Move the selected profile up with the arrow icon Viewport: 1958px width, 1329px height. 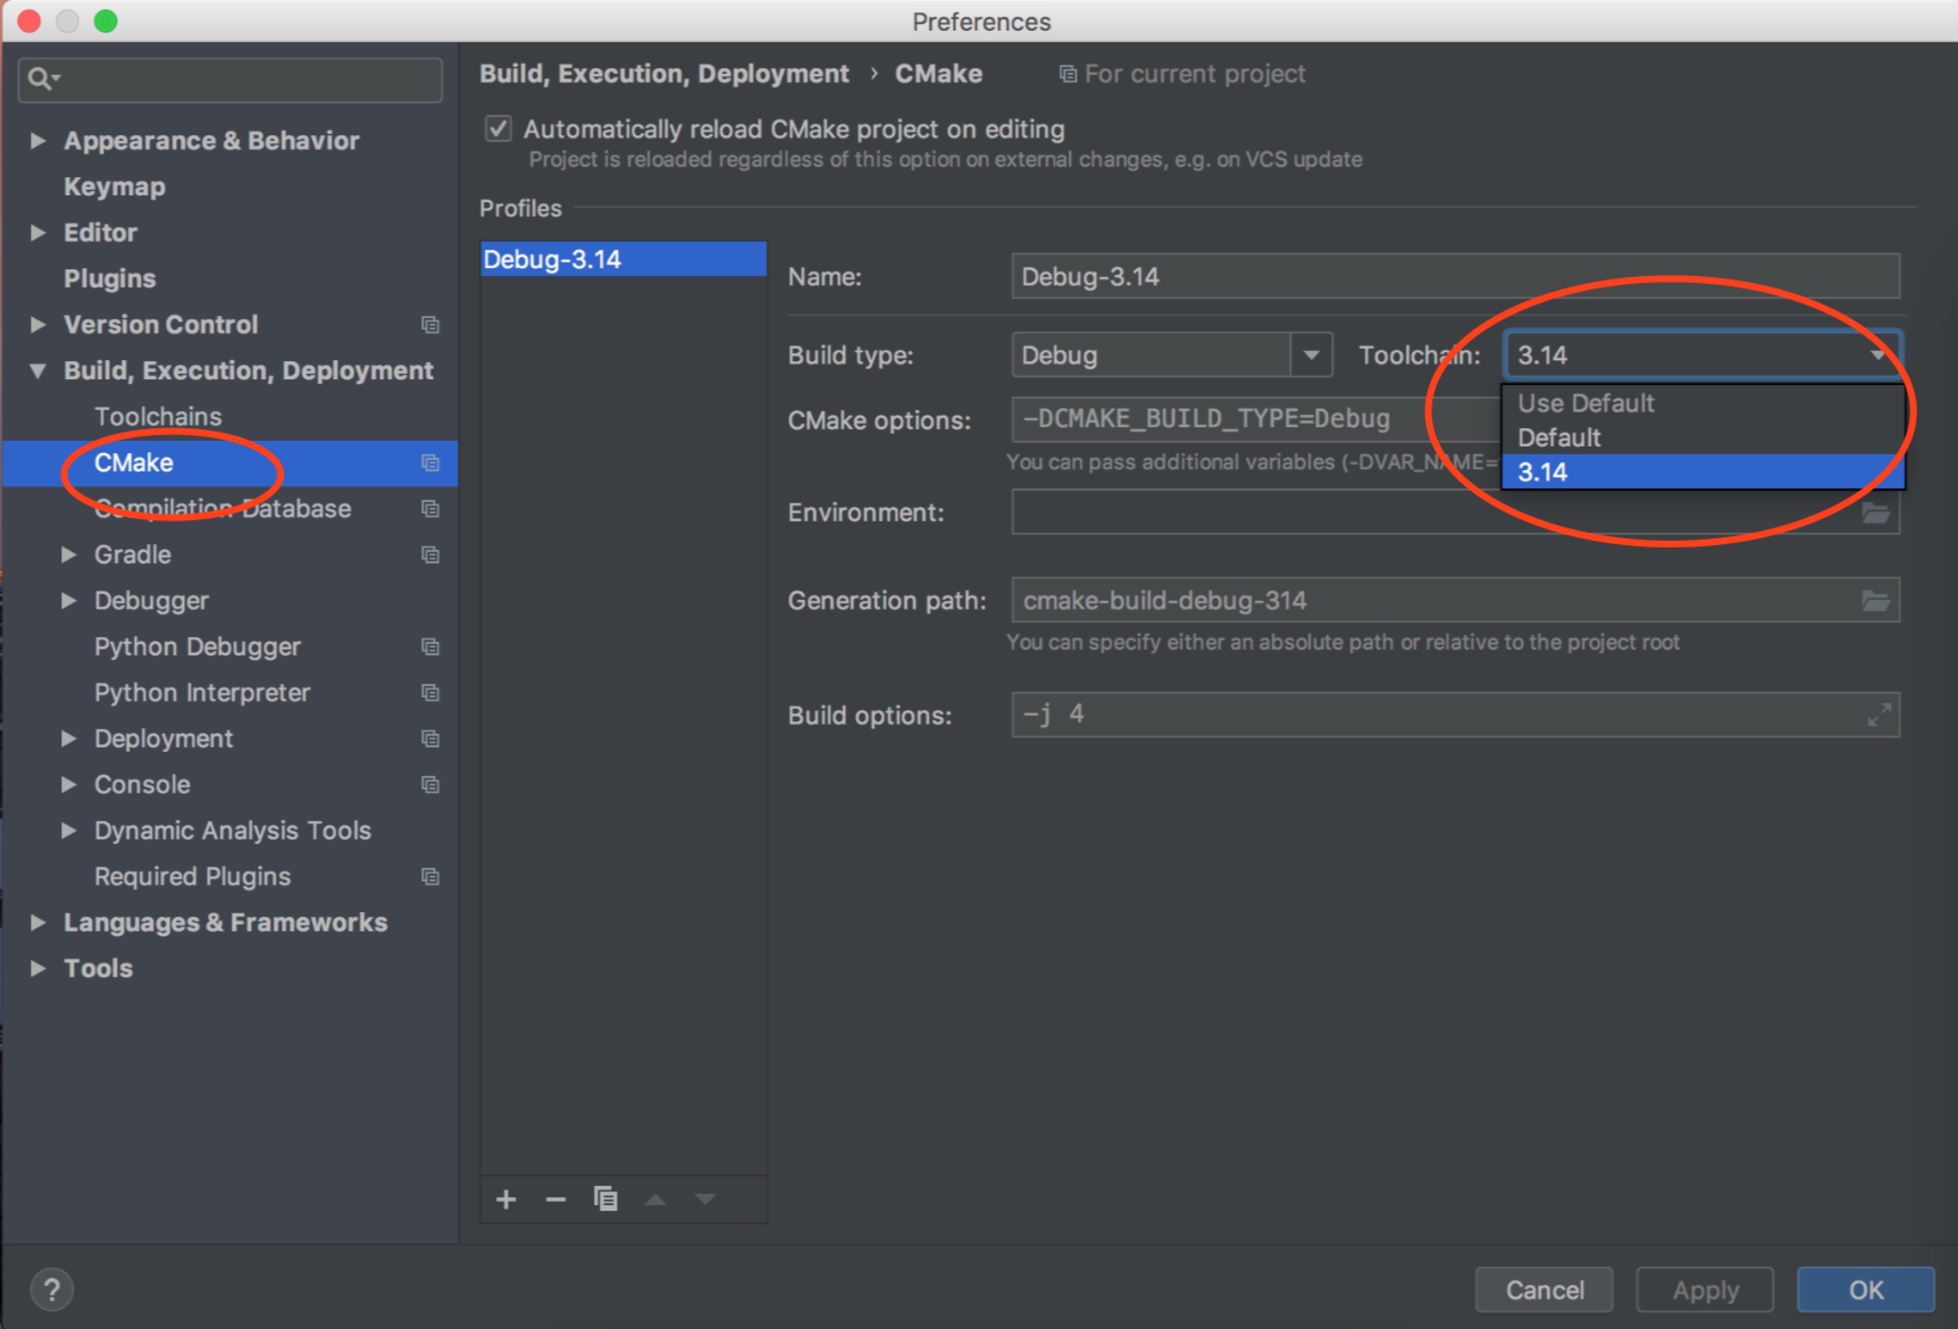pos(655,1199)
